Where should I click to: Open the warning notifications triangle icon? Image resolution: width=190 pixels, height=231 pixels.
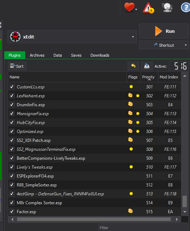point(148,8)
